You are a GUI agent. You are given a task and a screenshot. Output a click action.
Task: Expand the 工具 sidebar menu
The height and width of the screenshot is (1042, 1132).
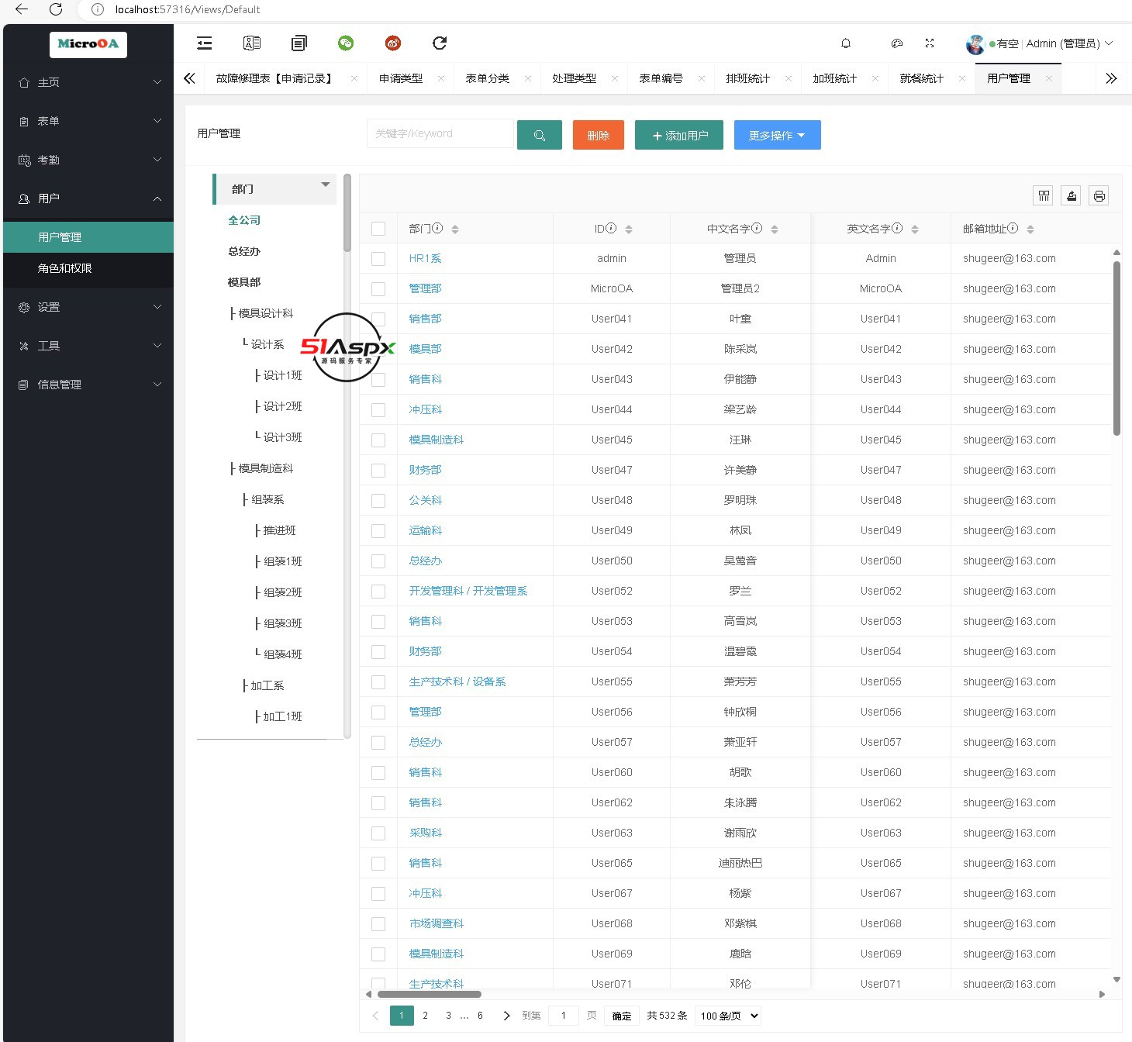[88, 346]
